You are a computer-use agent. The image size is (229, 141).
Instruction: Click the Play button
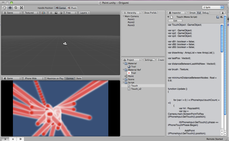[x=5, y=139]
